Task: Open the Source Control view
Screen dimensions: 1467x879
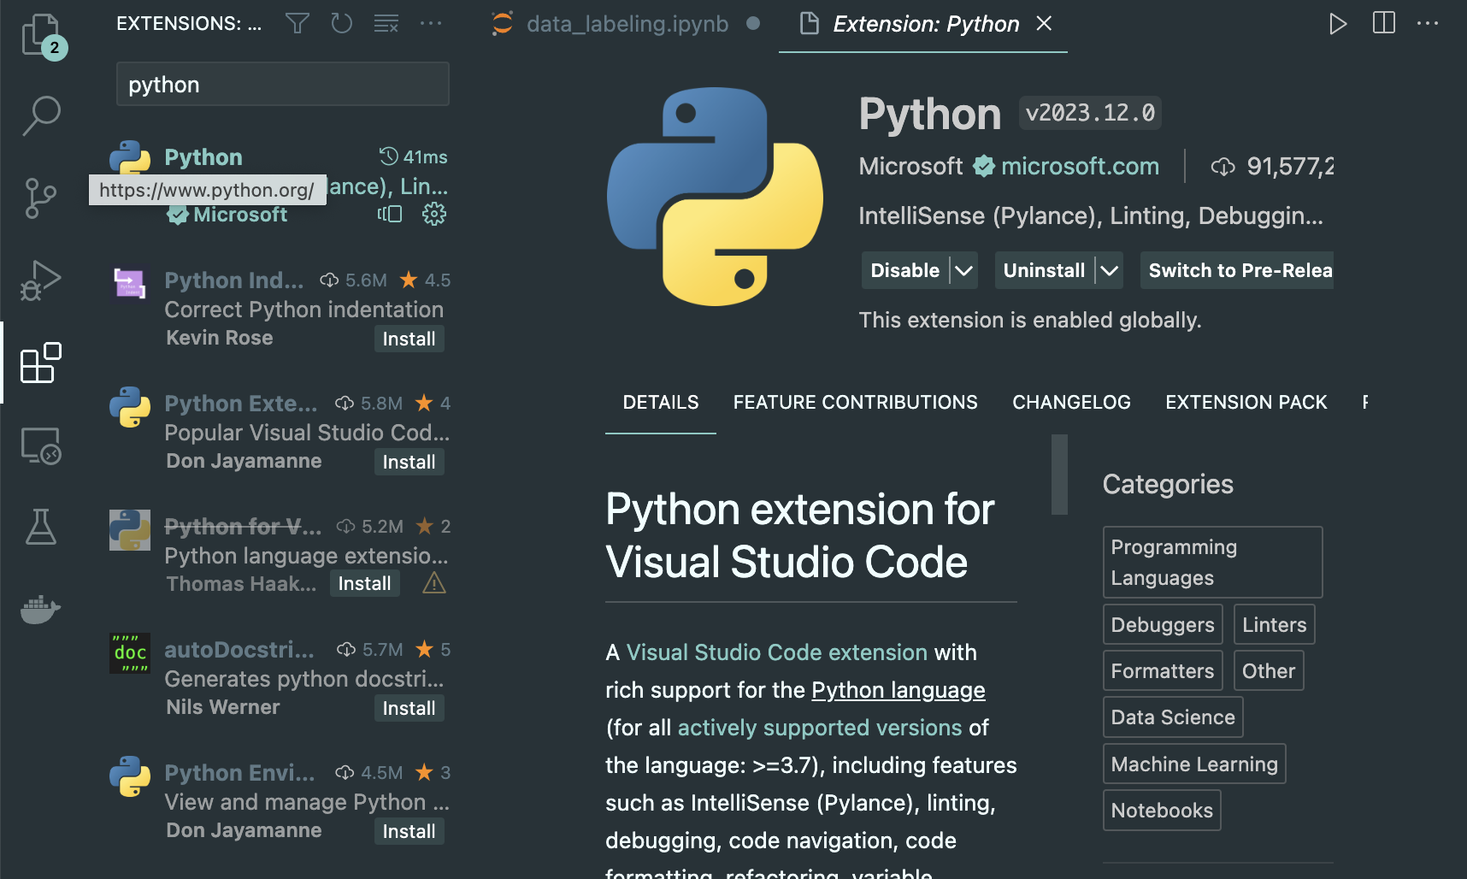Action: [x=40, y=198]
